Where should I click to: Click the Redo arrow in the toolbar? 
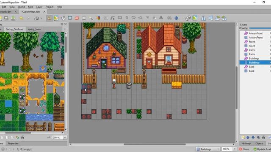[x=28, y=18]
